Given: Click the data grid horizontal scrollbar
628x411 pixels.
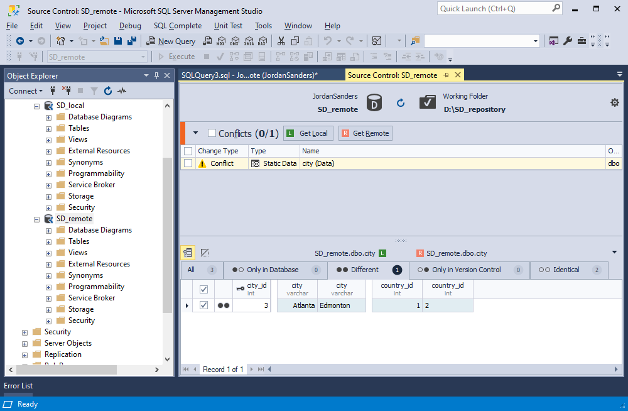Looking at the screenshot, I should coord(442,370).
